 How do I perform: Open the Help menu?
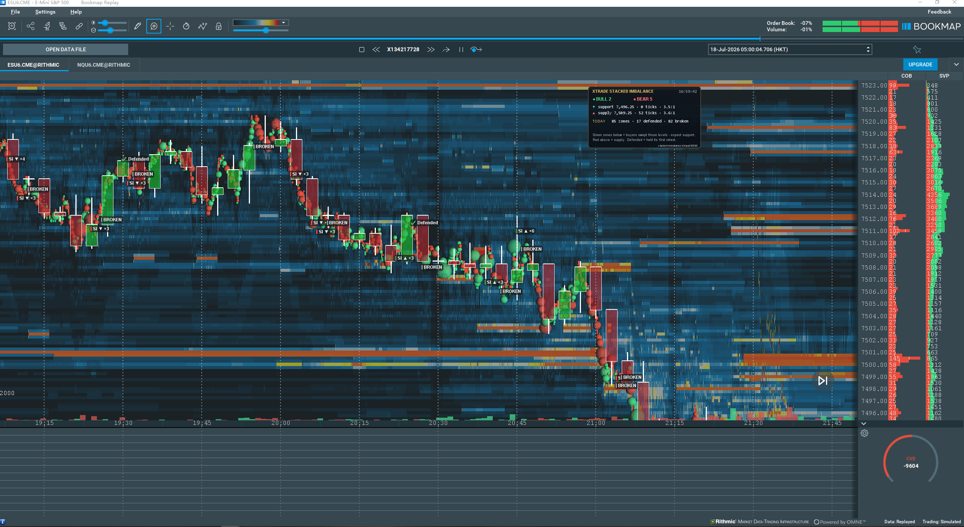point(76,12)
